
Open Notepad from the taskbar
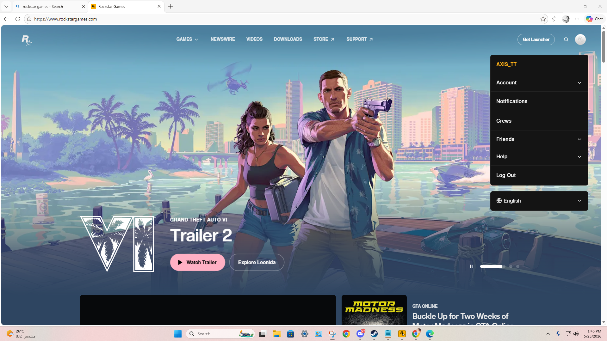(388, 334)
